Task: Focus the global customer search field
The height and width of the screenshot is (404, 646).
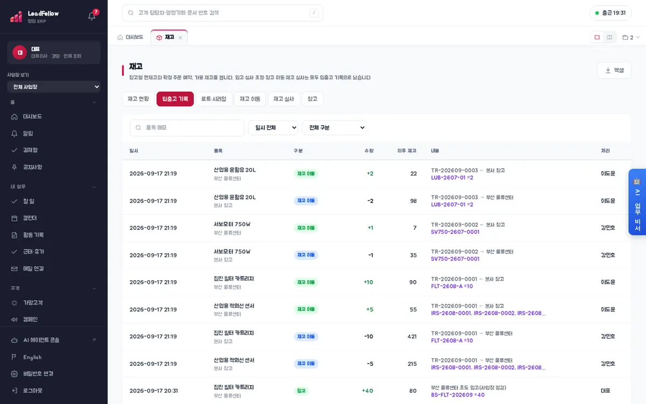Action: coord(222,13)
